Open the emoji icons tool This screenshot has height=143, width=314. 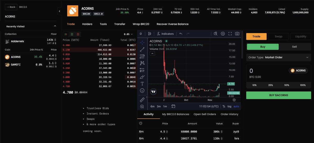[x=142, y=90]
